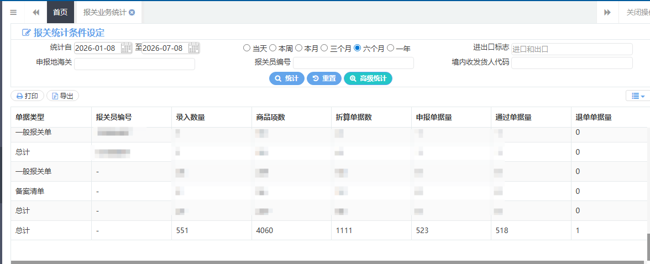
Task: Click the 申报地海关 input field
Action: click(134, 64)
